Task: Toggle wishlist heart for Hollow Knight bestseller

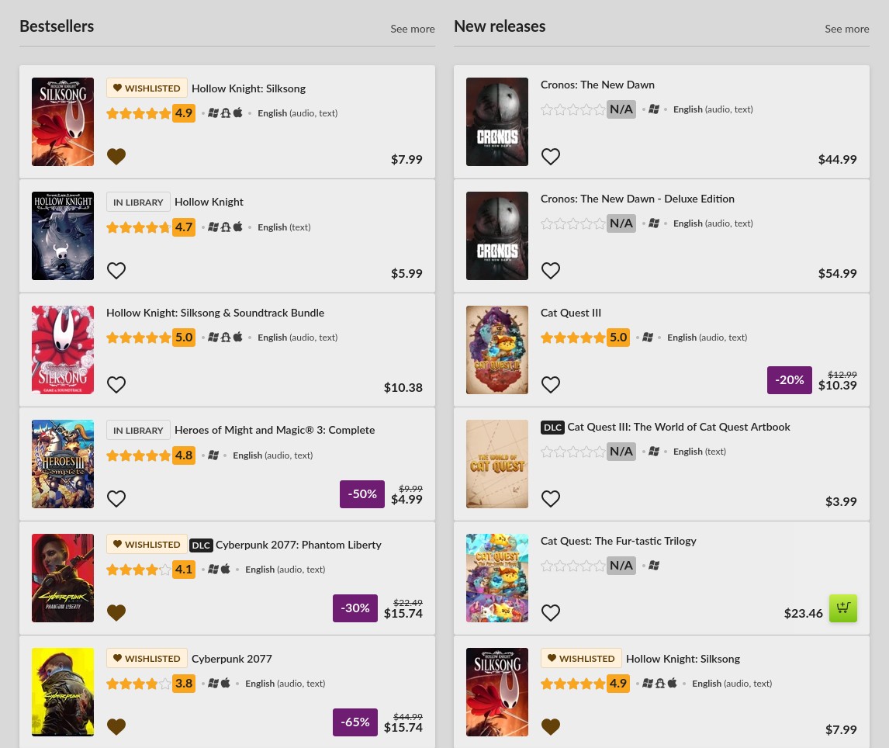Action: tap(116, 271)
